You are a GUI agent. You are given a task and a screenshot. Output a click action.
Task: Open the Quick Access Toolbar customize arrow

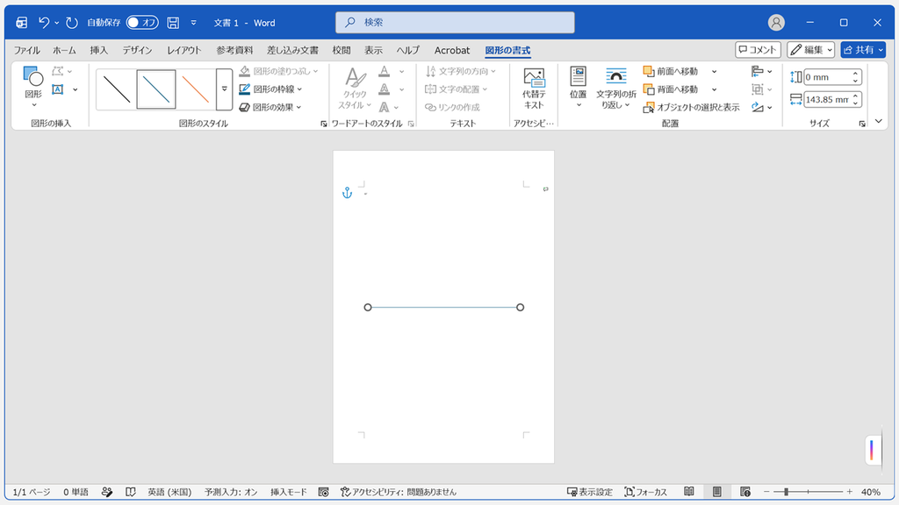(194, 22)
